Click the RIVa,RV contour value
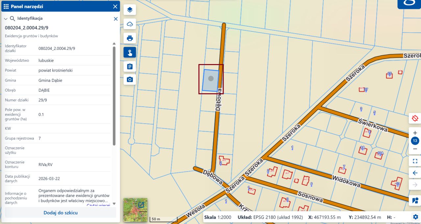 (45, 165)
